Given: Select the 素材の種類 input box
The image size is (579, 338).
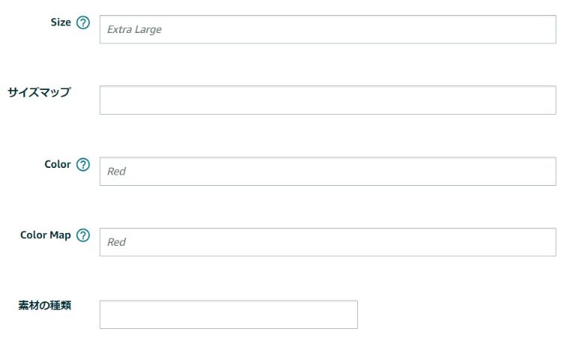Looking at the screenshot, I should click(228, 314).
